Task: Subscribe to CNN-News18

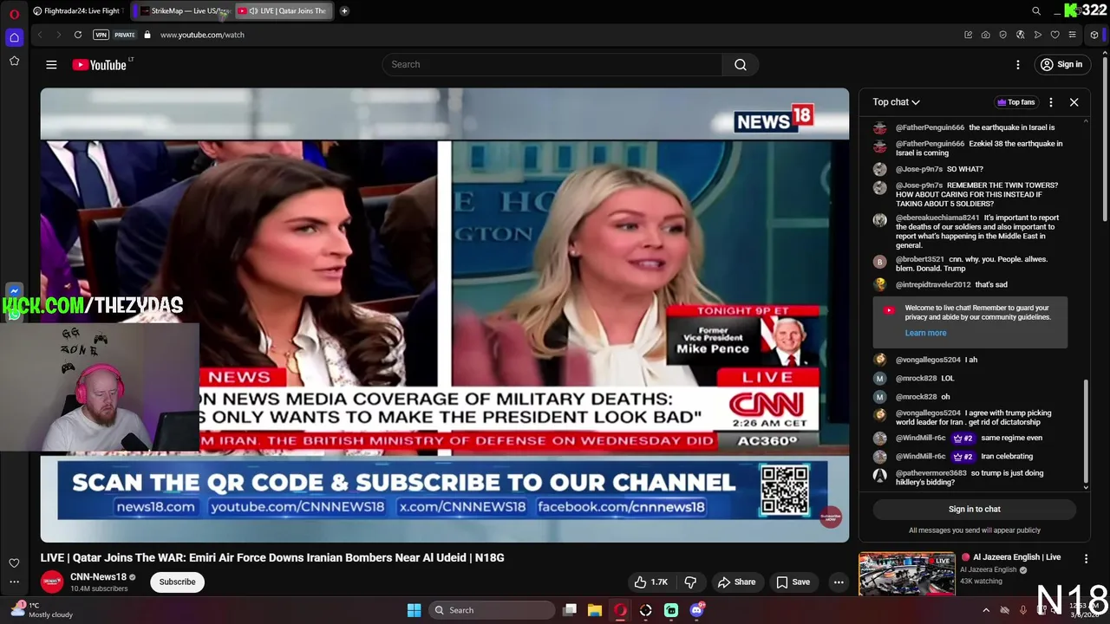Action: click(x=177, y=582)
